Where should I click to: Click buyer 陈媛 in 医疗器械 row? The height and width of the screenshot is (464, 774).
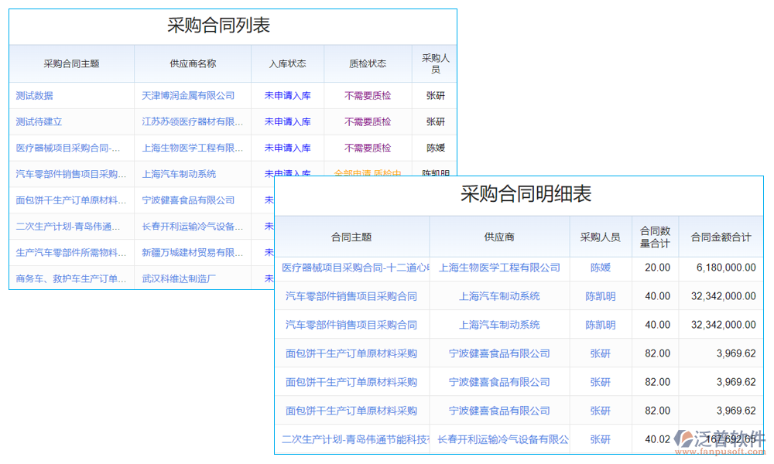(435, 148)
